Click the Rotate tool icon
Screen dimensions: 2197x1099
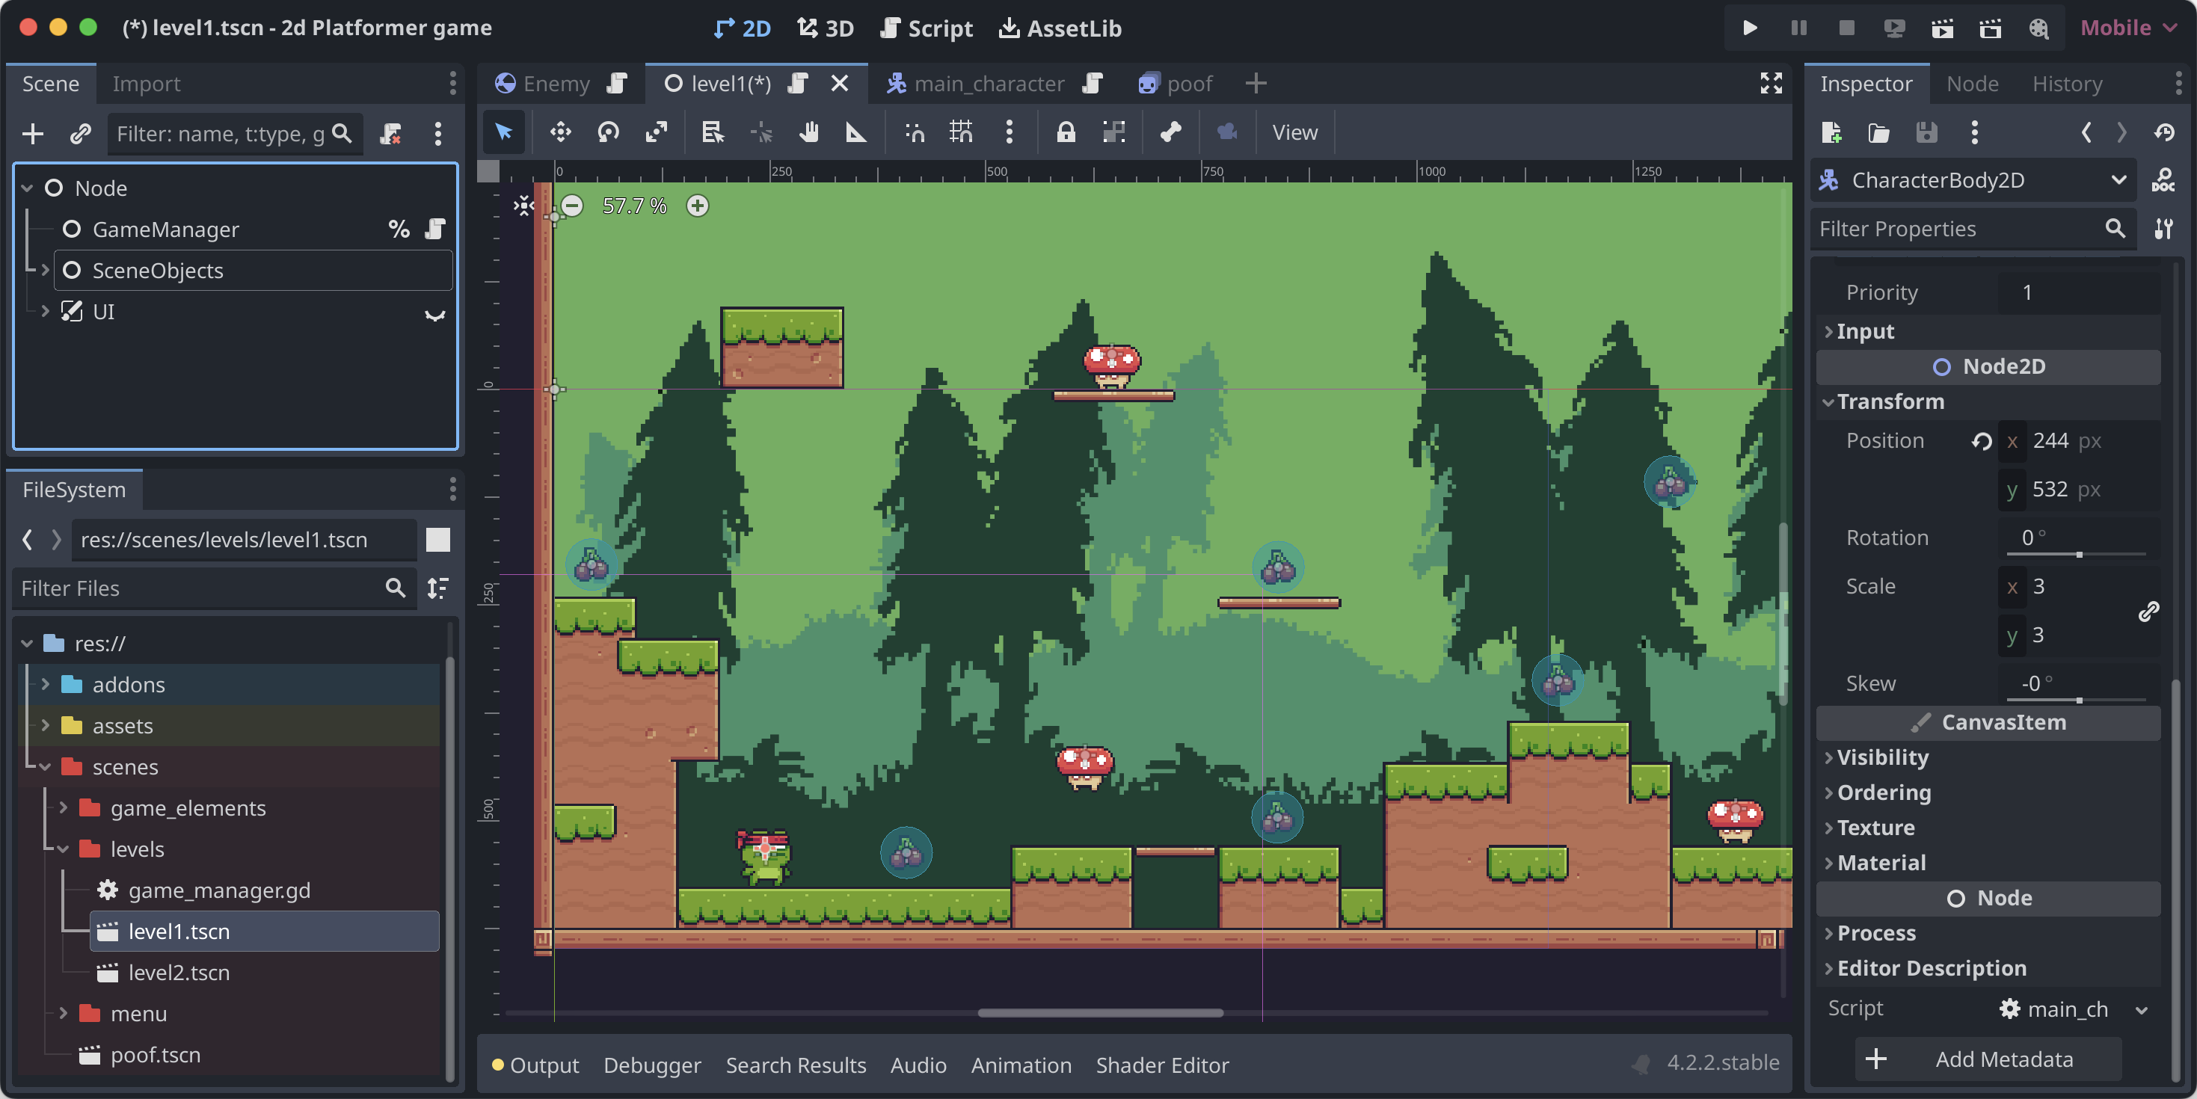pos(607,132)
